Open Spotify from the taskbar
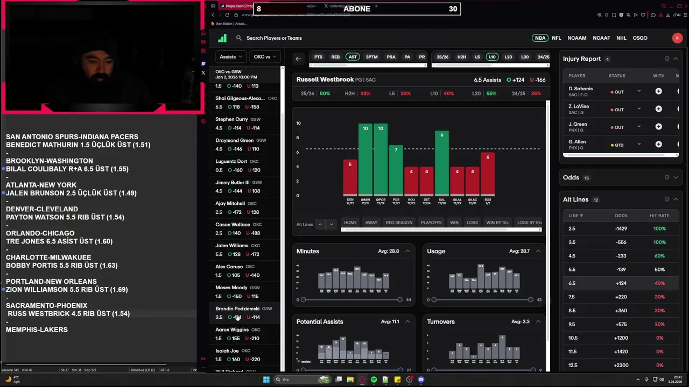This screenshot has height=387, width=689. [374, 379]
